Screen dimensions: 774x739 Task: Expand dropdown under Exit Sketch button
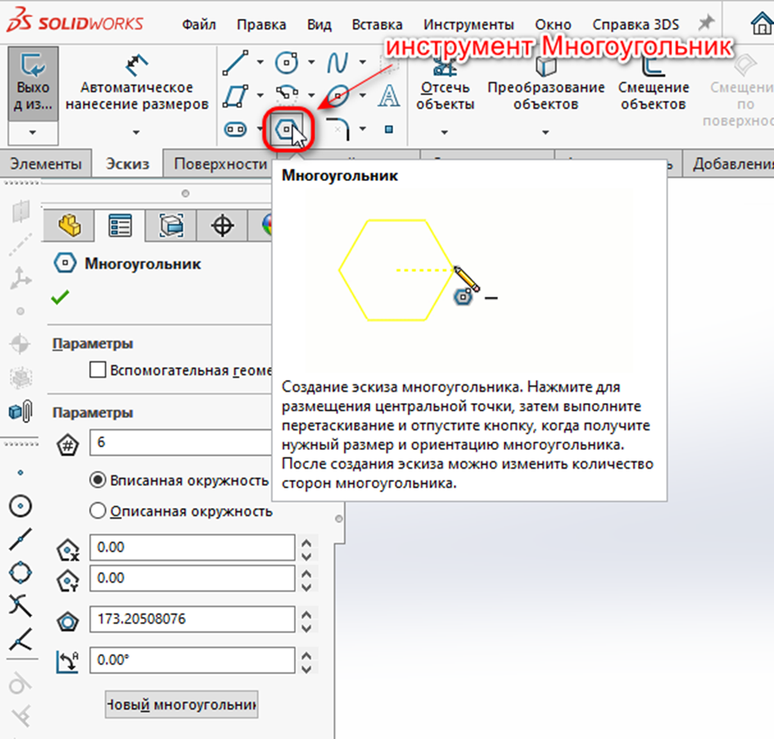[33, 133]
